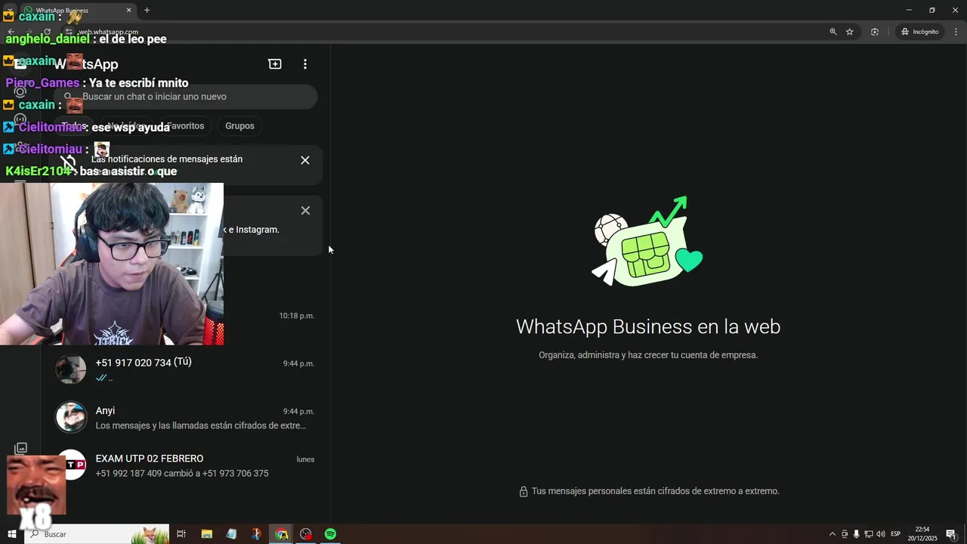Viewport: 967px width, 544px height.
Task: Open the +51 917 020 734 (Tú) chat
Action: pos(185,369)
